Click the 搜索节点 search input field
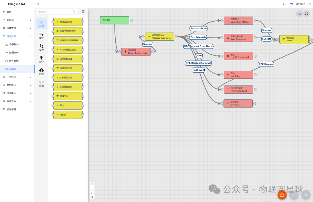313x202 pixels. (x=54, y=12)
